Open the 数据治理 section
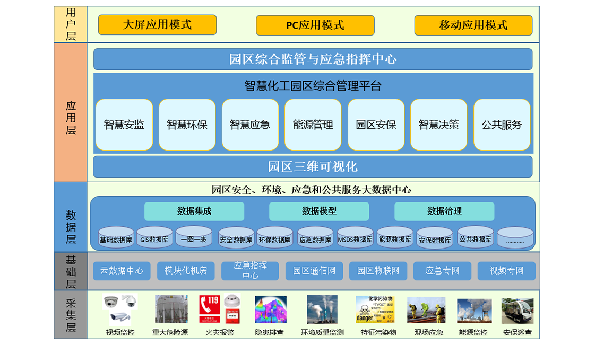This screenshot has width=595, height=345. point(444,211)
